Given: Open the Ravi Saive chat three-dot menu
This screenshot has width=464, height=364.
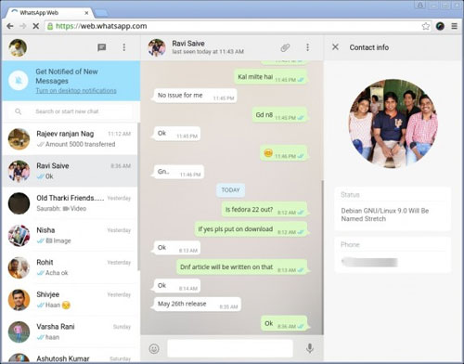Looking at the screenshot, I should 307,47.
